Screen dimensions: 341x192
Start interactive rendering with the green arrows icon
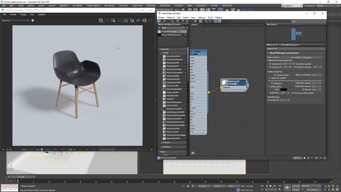138,20
